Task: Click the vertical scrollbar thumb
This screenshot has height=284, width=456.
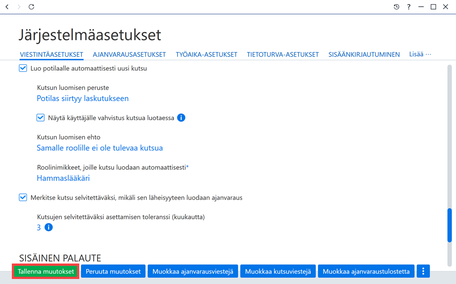Action: point(450,225)
